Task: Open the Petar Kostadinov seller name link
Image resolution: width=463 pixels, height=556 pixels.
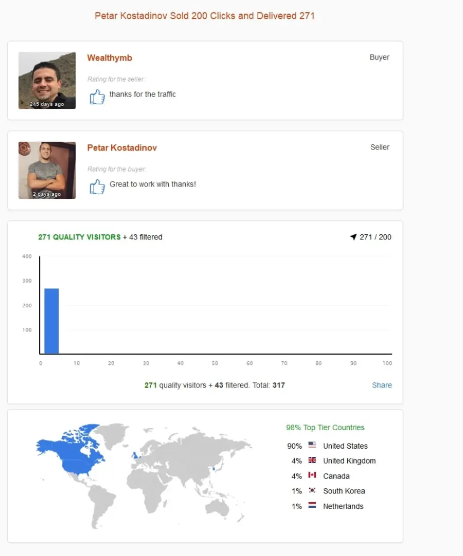Action: click(x=122, y=148)
